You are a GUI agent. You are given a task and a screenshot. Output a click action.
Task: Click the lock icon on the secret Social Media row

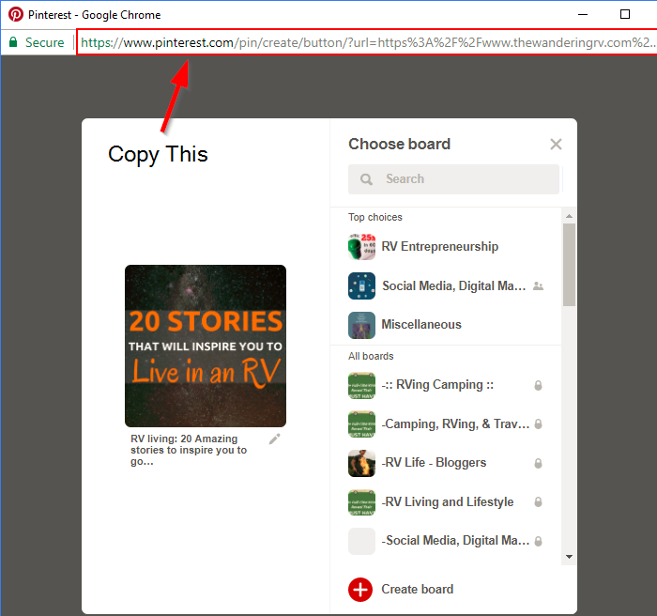tap(539, 542)
